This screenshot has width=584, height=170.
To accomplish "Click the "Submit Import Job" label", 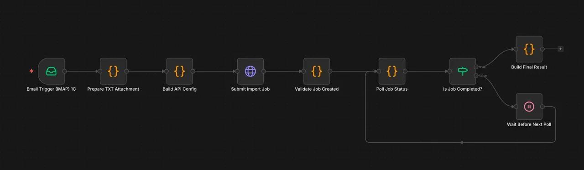I will (250, 89).
